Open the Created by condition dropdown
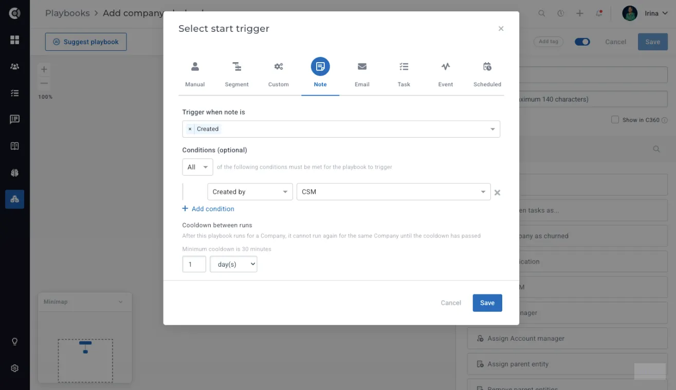 tap(250, 192)
